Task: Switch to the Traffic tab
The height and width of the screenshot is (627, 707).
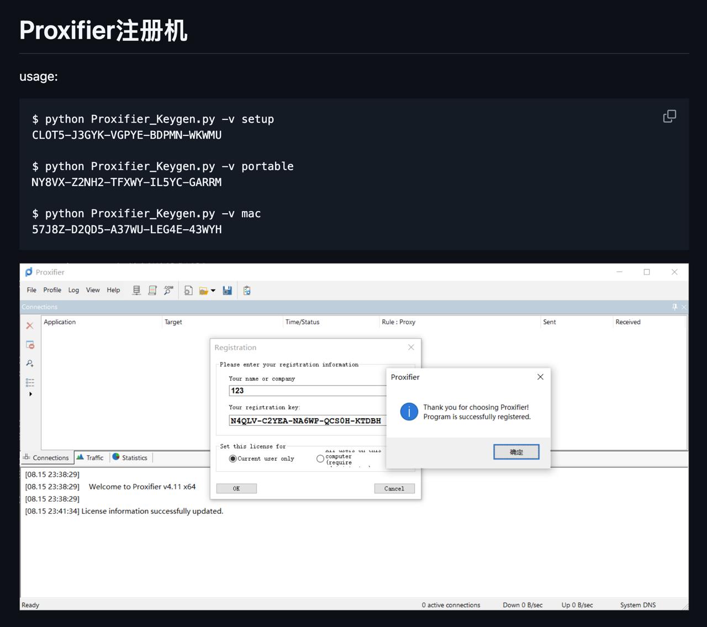Action: [91, 457]
